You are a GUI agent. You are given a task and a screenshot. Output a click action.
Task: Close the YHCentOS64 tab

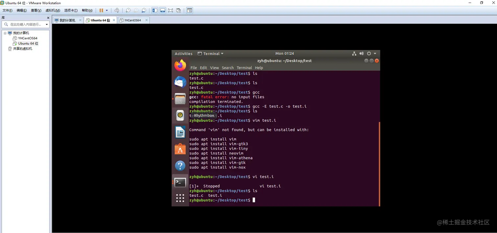click(x=147, y=20)
